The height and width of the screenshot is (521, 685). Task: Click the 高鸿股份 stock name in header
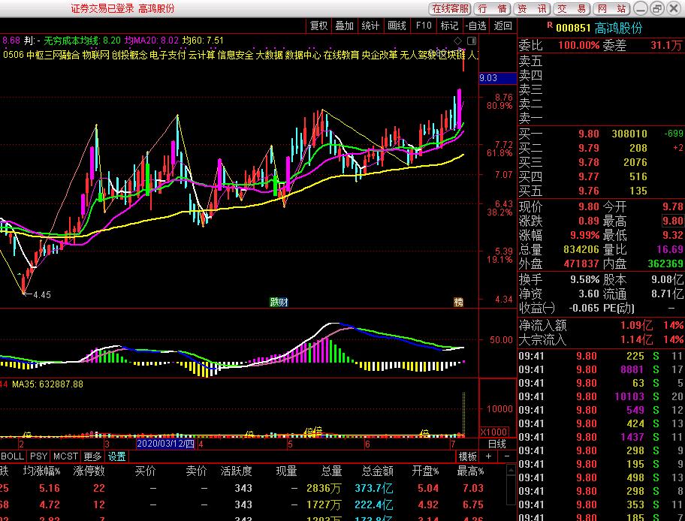pos(618,28)
